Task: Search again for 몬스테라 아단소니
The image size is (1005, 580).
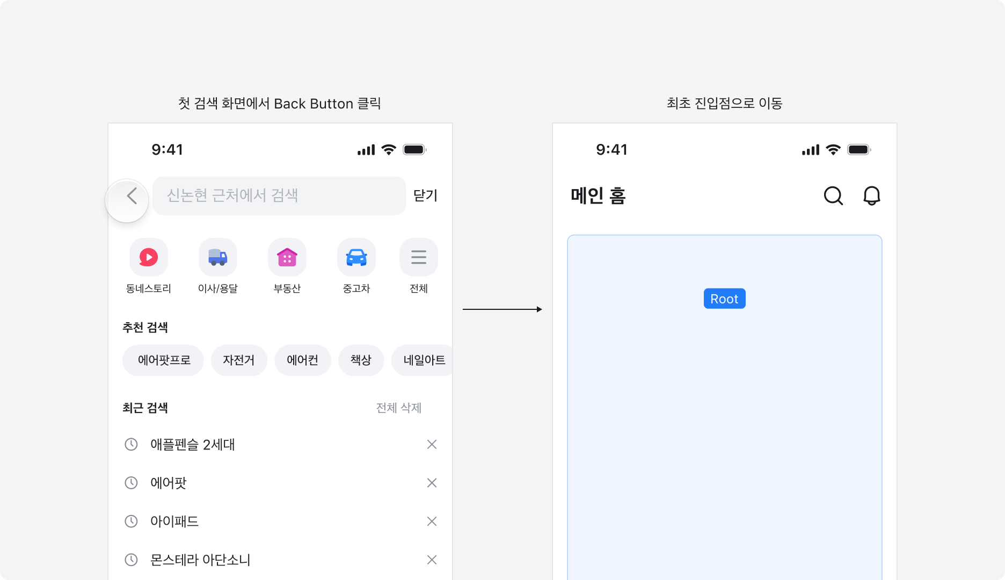Action: click(200, 560)
